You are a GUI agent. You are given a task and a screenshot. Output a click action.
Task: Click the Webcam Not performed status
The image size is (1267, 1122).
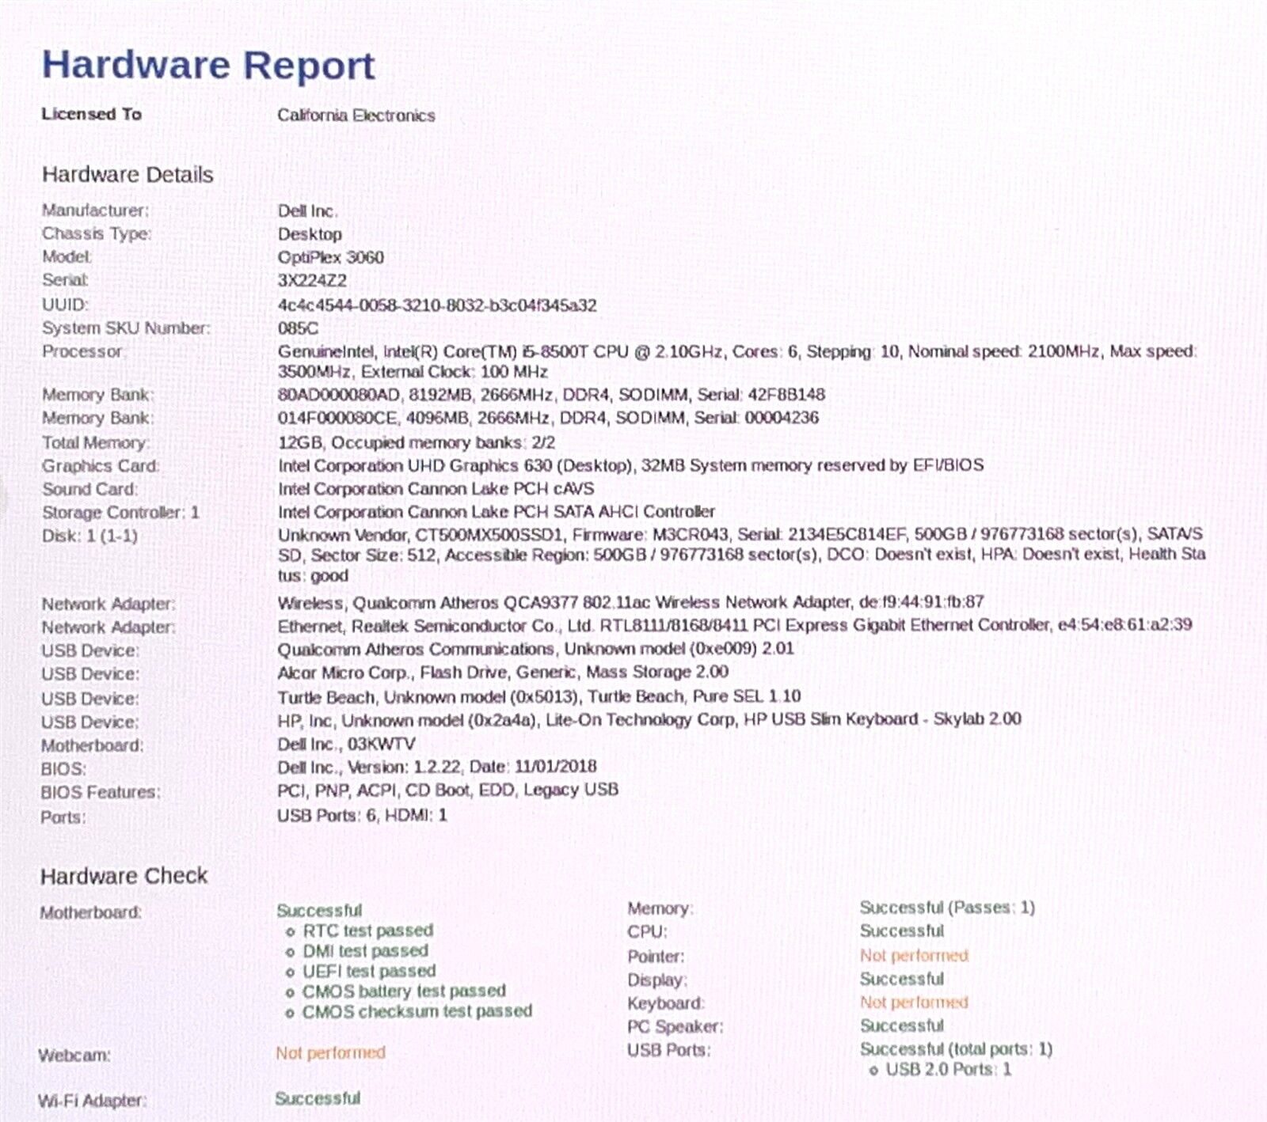coord(330,1053)
